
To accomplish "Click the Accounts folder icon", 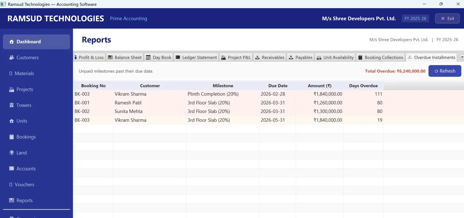I will click(12, 168).
